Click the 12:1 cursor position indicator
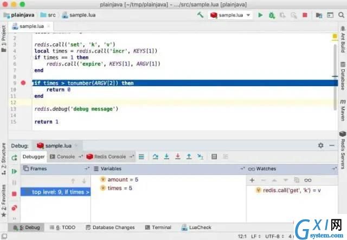Viewport: 347px width, 240px height. (x=242, y=236)
